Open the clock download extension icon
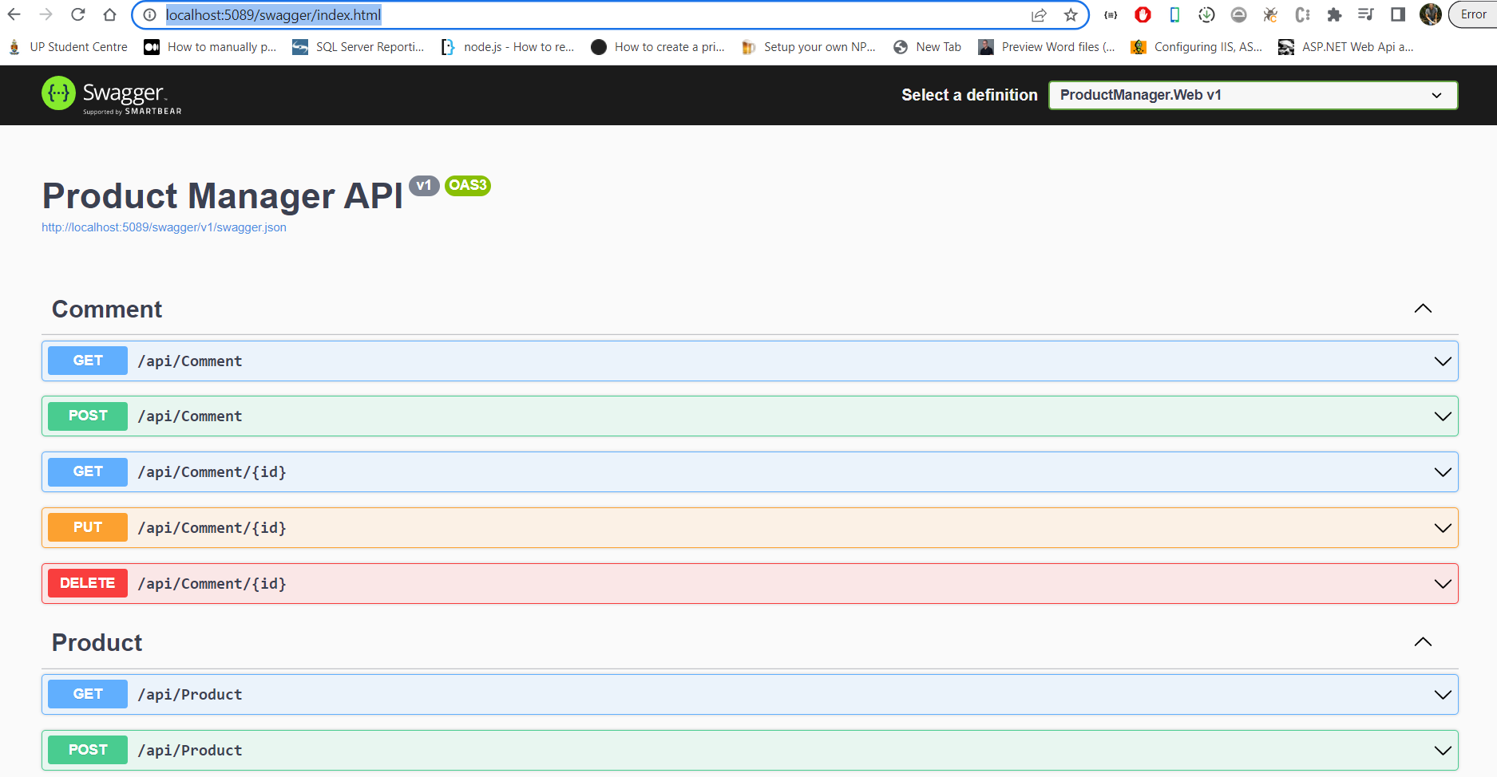This screenshot has width=1497, height=777. 1206,14
